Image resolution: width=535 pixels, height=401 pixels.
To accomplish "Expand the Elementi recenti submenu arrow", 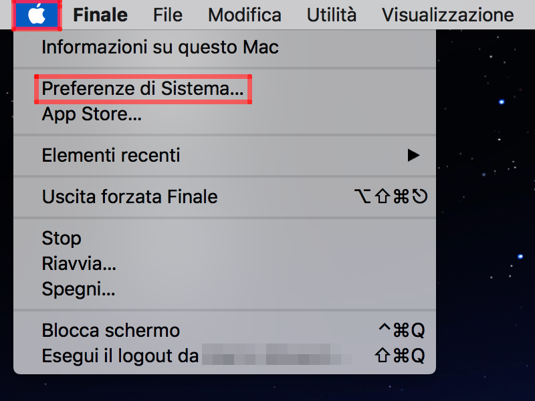I will tap(413, 156).
